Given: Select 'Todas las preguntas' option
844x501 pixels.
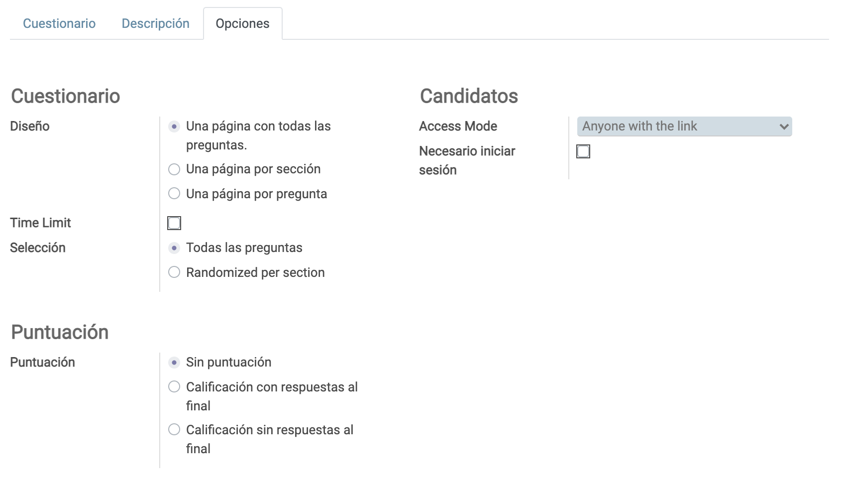Looking at the screenshot, I should tap(174, 248).
